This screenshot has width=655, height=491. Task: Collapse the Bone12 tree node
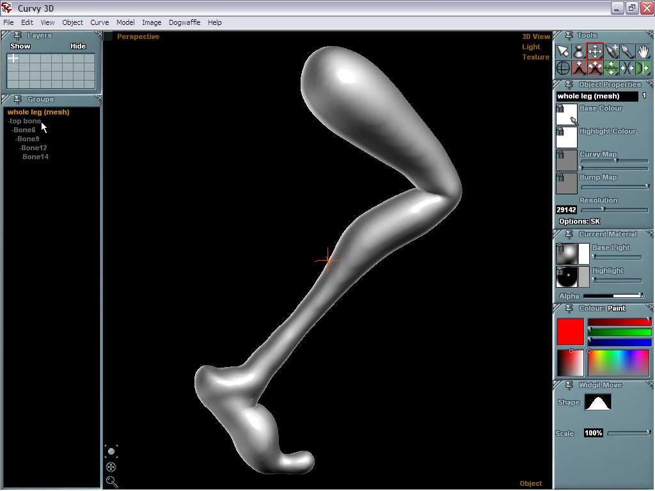21,148
